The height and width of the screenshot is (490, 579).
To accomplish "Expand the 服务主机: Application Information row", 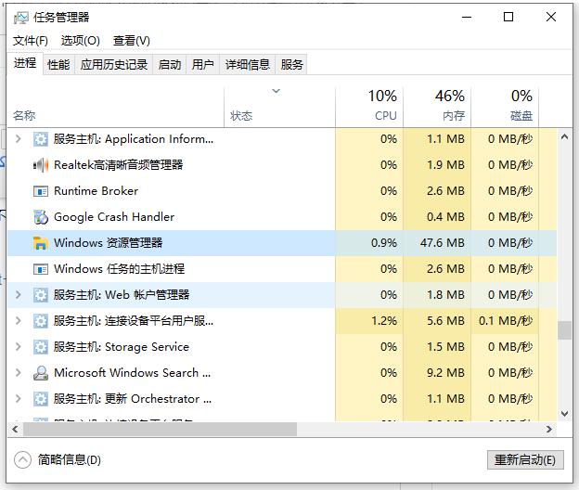I will point(18,139).
